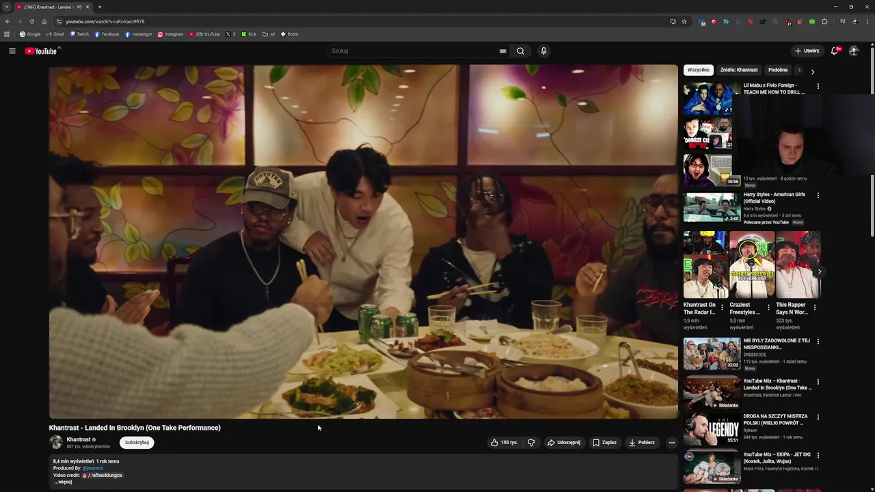Click browser back arrow
Screen dimensions: 875x492
pyautogui.click(x=8, y=21)
